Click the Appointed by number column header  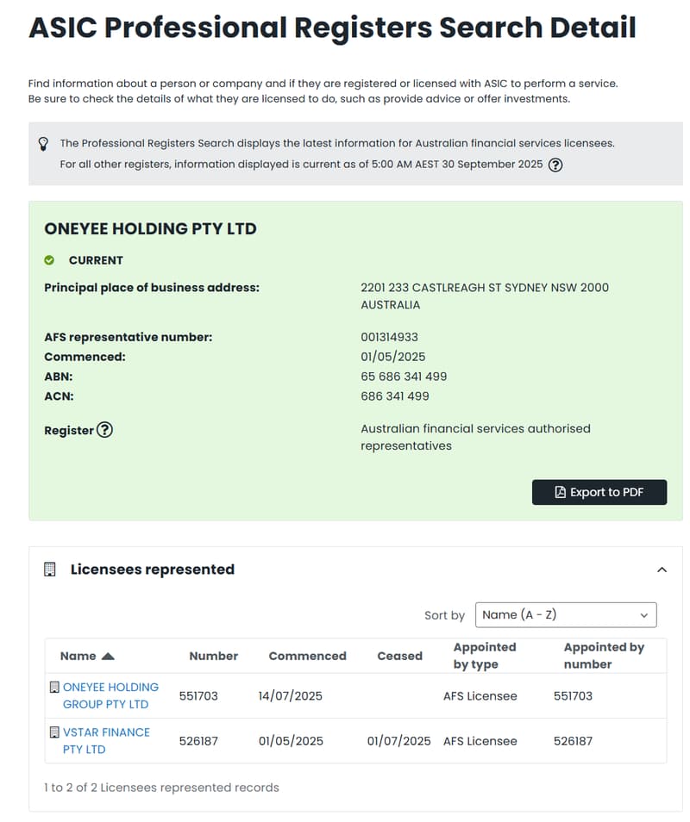click(x=604, y=656)
